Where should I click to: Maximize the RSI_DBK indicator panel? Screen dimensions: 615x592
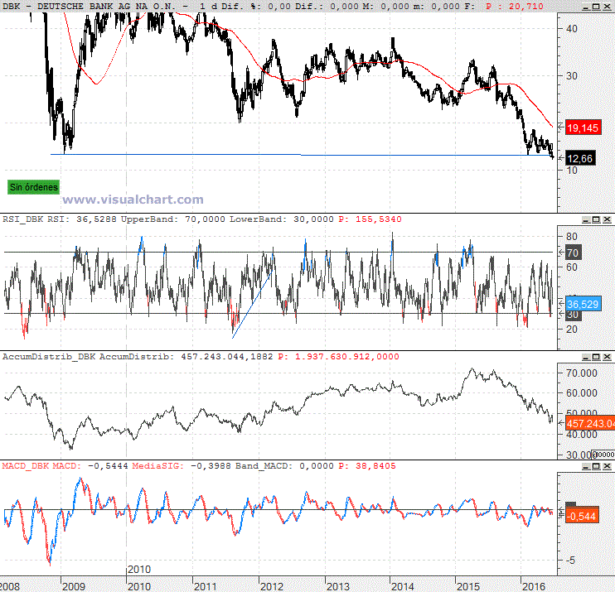pos(596,219)
